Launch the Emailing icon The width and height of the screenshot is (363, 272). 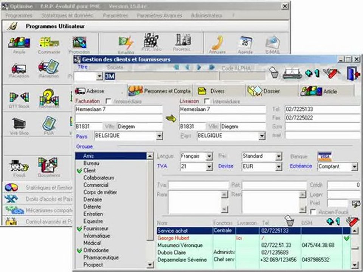point(126,43)
